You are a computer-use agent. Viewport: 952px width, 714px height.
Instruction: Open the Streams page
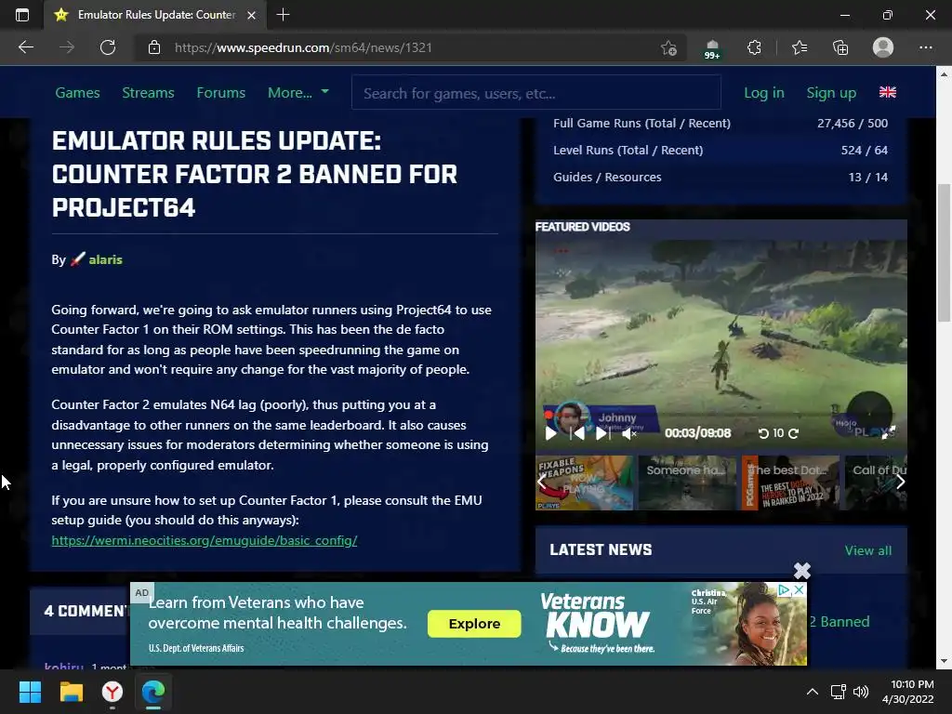[148, 93]
